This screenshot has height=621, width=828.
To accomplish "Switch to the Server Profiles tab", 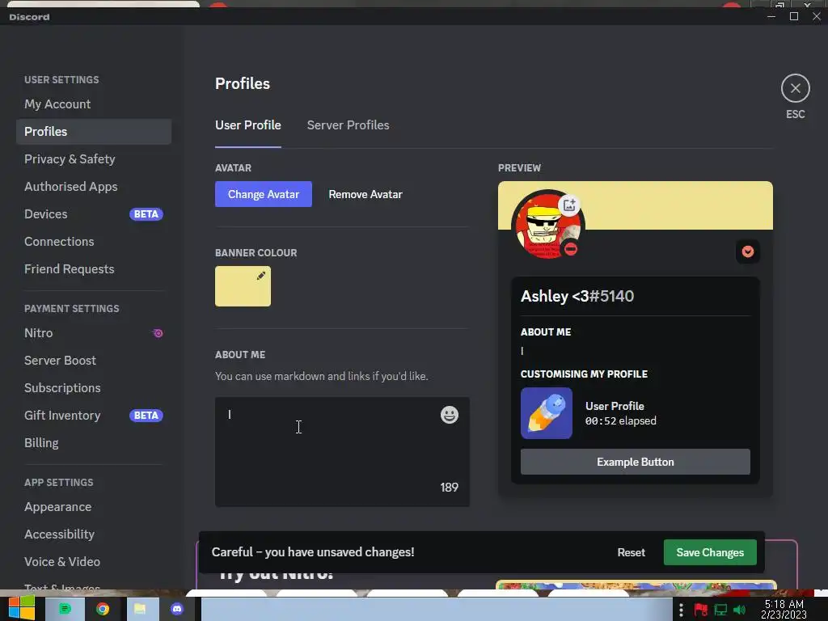I will (348, 125).
